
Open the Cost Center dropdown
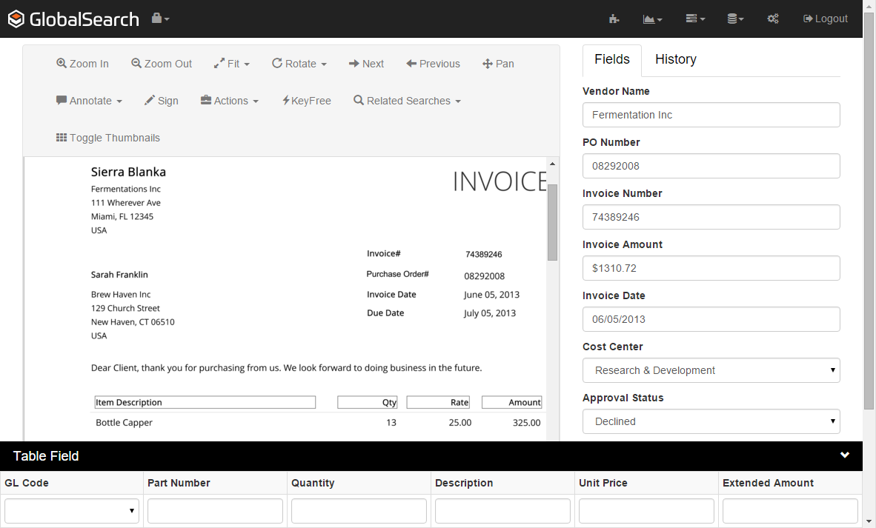click(711, 370)
